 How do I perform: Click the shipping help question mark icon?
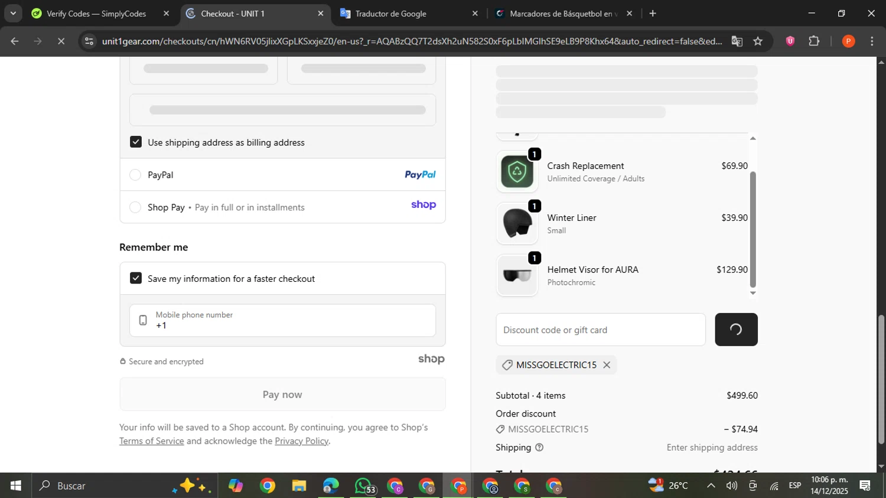[x=539, y=448]
